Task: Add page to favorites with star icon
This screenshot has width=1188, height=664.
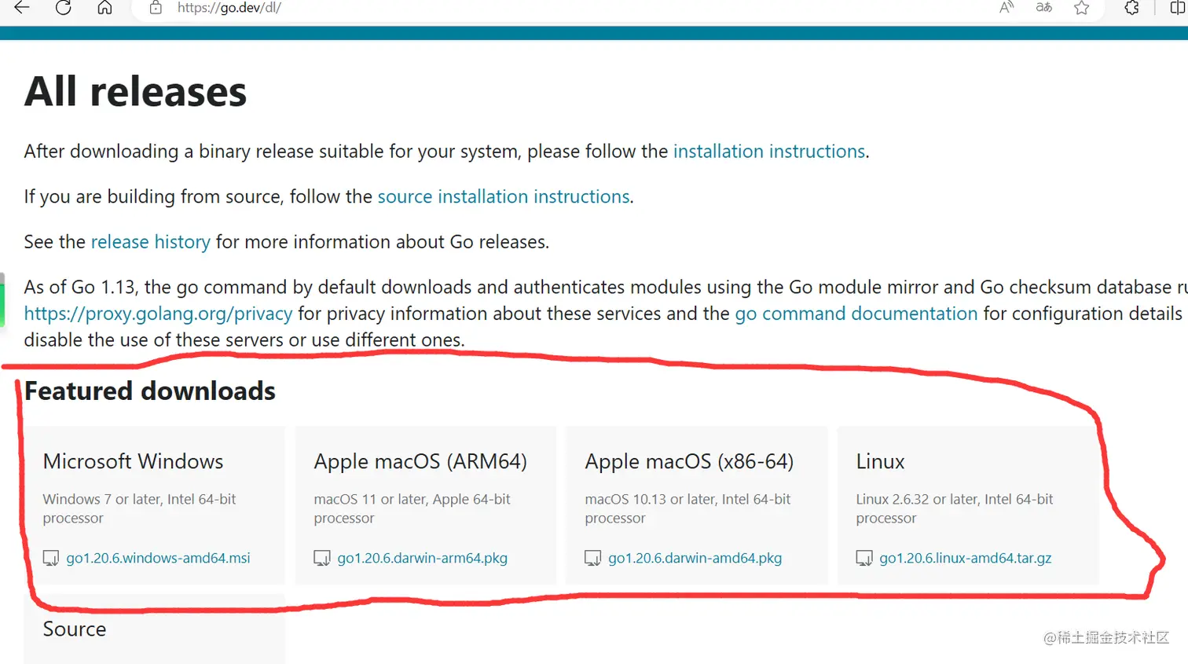Action: coord(1082,7)
